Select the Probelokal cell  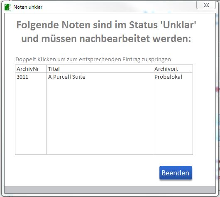pyautogui.click(x=168, y=77)
